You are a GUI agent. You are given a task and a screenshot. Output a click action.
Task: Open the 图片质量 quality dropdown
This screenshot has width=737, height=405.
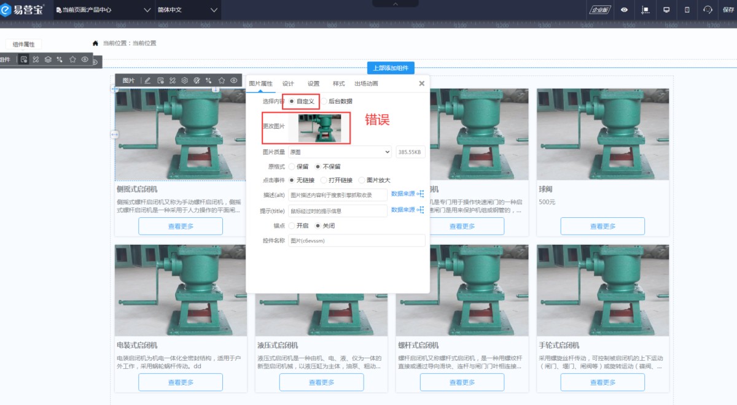click(x=340, y=152)
